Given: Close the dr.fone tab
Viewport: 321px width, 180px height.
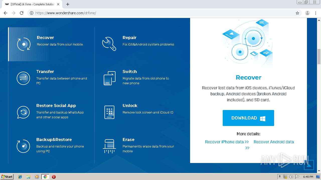Looking at the screenshot, I should (58, 4).
